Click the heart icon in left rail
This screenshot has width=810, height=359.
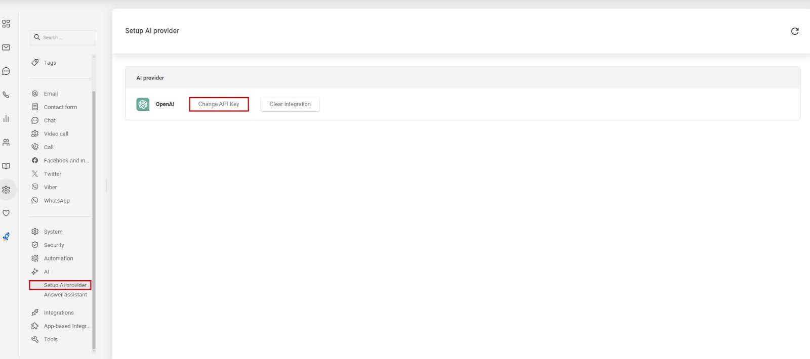pos(6,213)
